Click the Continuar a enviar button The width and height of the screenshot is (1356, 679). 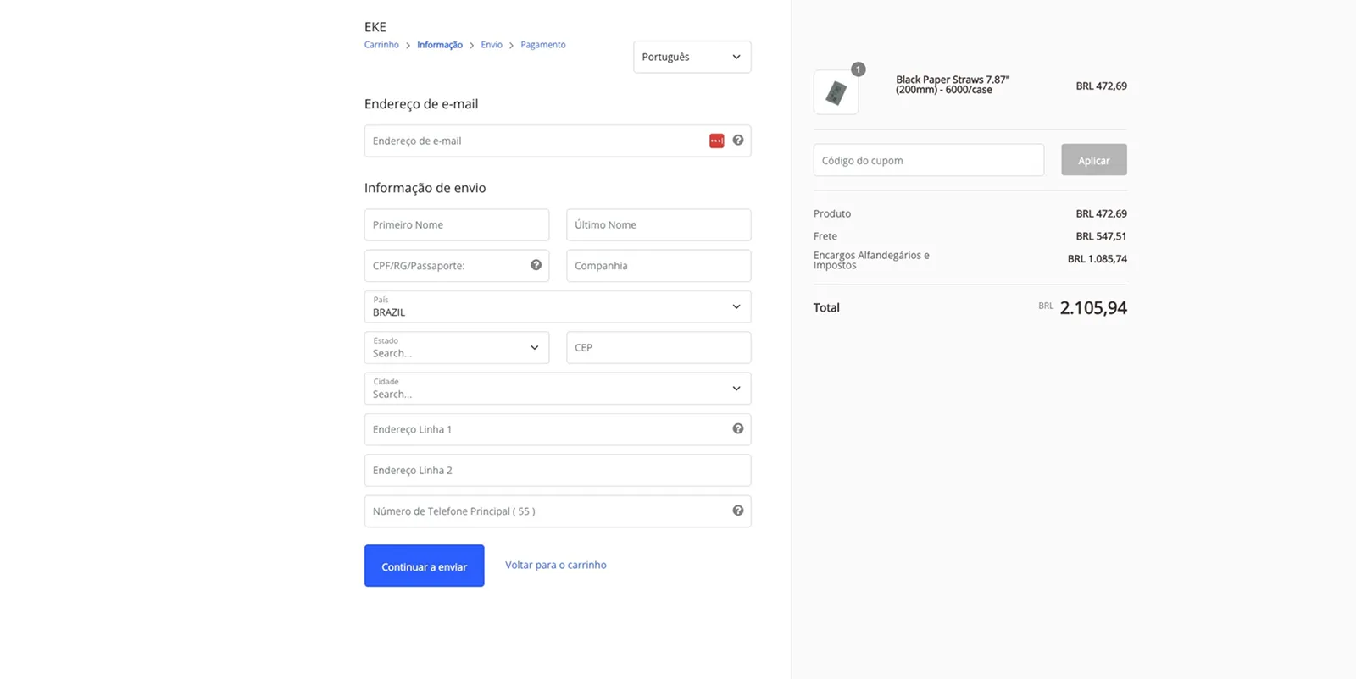pos(425,566)
